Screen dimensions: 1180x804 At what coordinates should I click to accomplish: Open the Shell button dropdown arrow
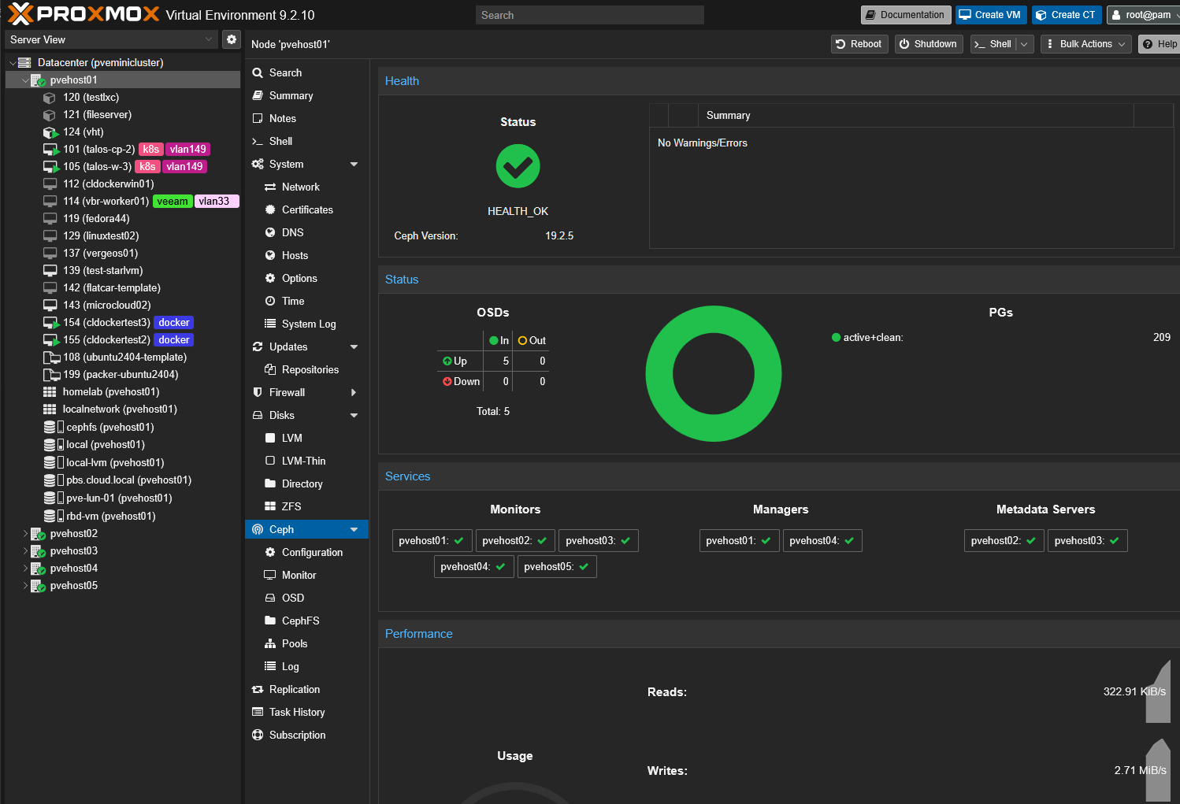point(1024,44)
